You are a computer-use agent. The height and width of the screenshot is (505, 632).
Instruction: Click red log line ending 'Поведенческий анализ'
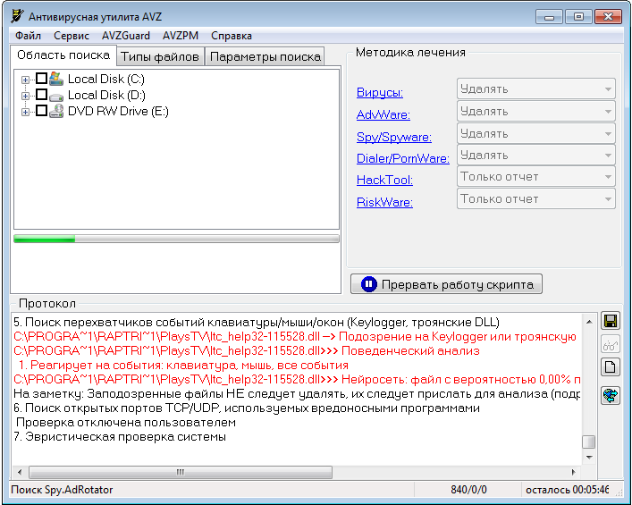click(x=246, y=350)
